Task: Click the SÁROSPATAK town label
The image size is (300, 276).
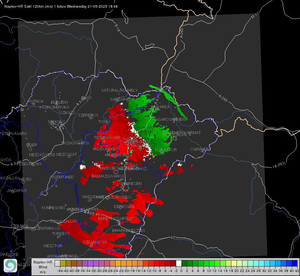Action: 123,100
